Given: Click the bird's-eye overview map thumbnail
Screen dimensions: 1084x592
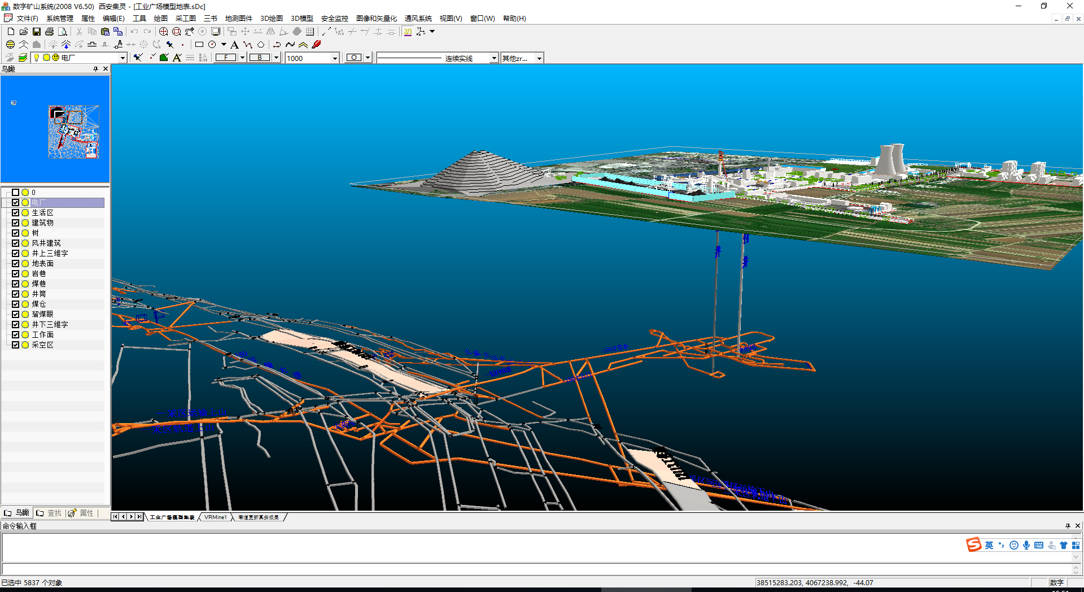Looking at the screenshot, I should pos(73,131).
